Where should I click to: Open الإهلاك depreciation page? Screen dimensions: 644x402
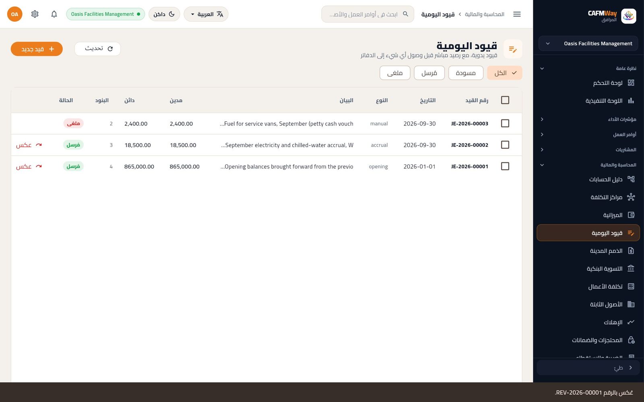coord(588,322)
